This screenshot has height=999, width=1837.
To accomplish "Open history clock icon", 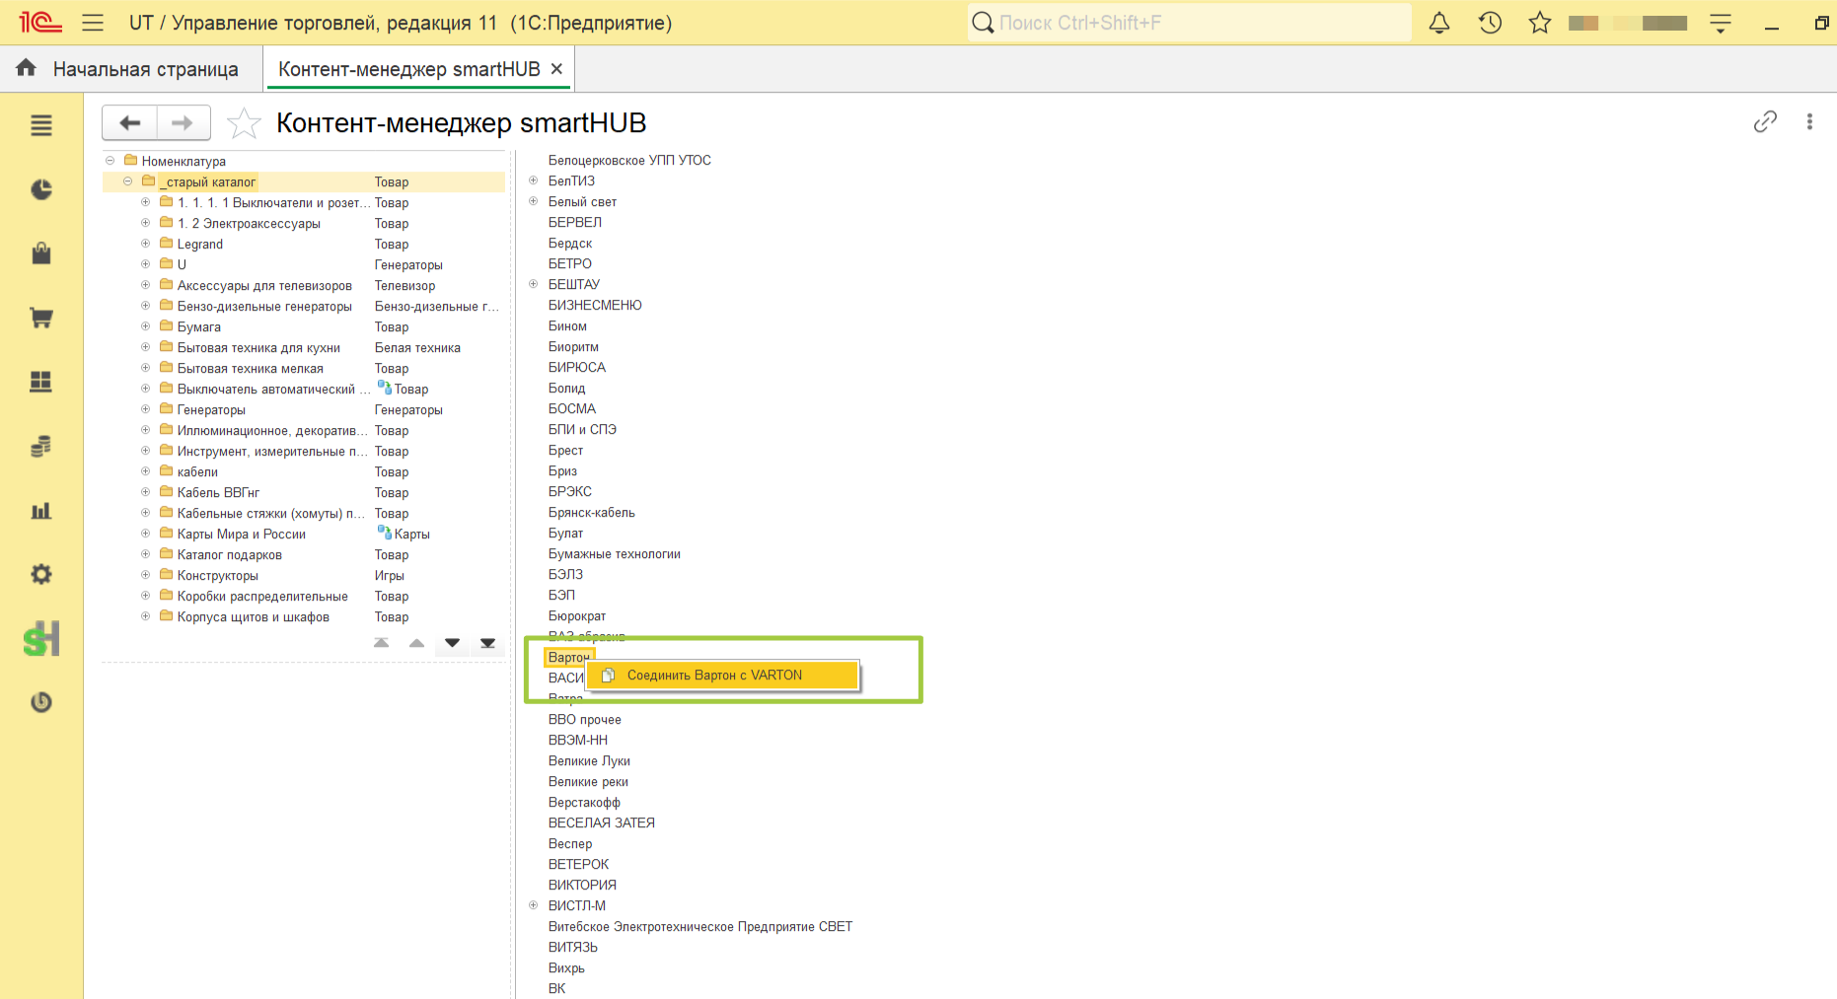I will [x=1490, y=23].
